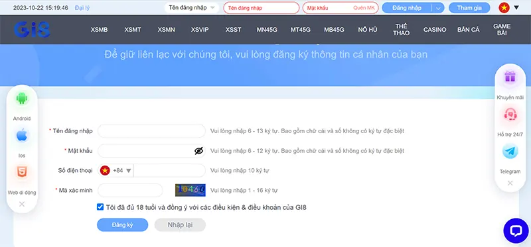This screenshot has height=247, width=531.
Task: Open the CASINO menu
Action: click(x=435, y=30)
